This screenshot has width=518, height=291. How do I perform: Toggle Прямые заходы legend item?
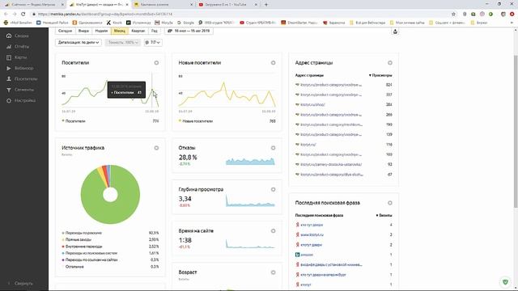[77, 239]
